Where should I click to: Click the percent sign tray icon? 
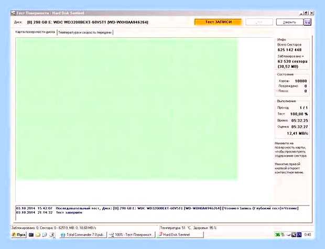pyautogui.click(x=283, y=235)
